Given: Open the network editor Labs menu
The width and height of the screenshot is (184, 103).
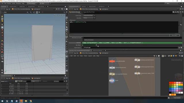Looking at the screenshot, I should 94,56.
